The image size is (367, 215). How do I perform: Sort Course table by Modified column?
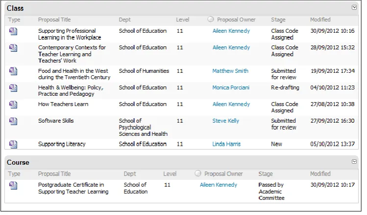pyautogui.click(x=320, y=174)
